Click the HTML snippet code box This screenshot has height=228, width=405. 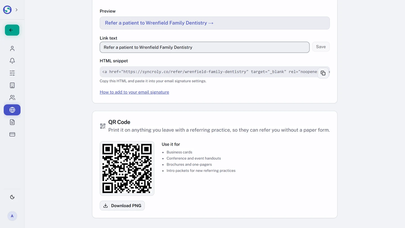tap(215, 72)
